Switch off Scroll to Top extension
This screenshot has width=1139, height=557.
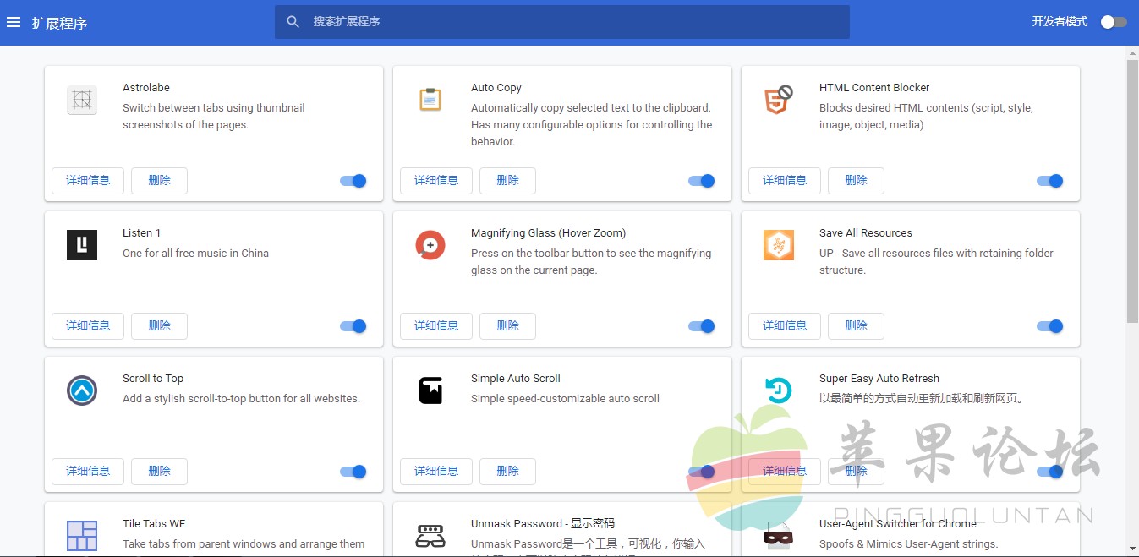pyautogui.click(x=353, y=472)
